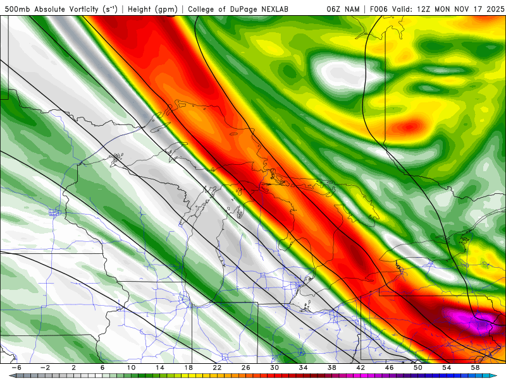Viewport: 506px width, 379px height.
Task: Click the '42' color scale label
Action: coord(361,368)
